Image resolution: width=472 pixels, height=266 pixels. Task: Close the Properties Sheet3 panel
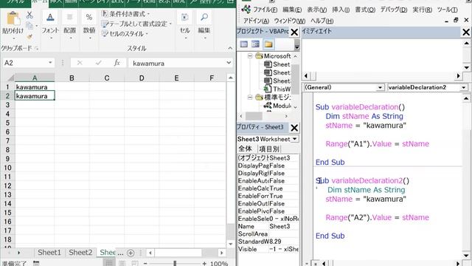pyautogui.click(x=294, y=128)
